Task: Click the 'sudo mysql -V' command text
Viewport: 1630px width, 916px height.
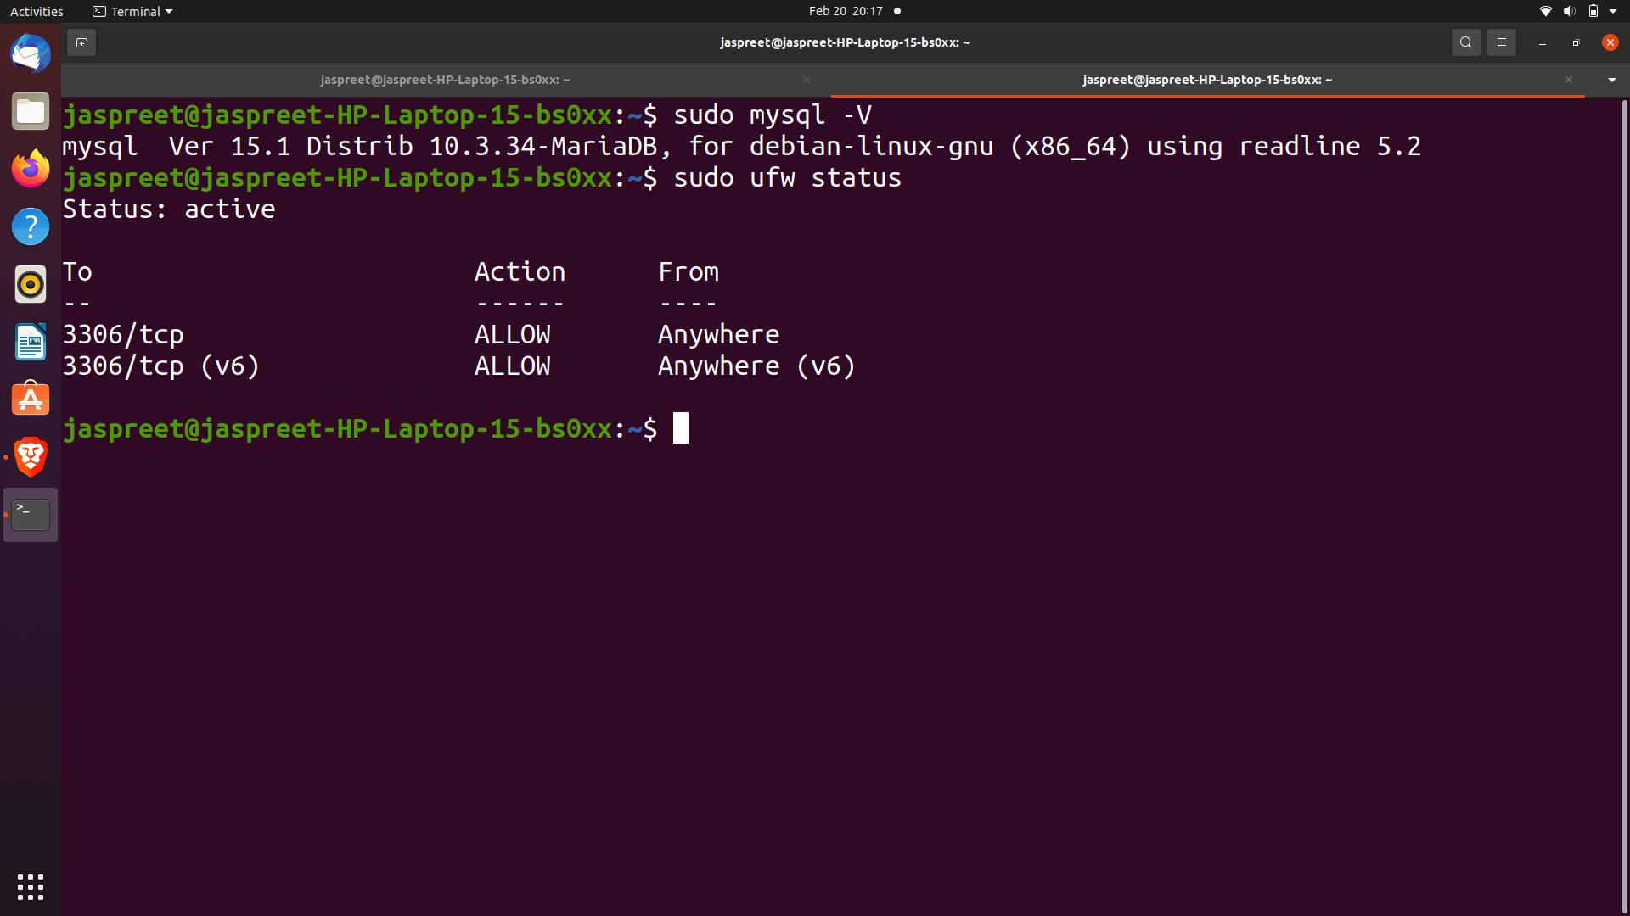Action: (773, 115)
